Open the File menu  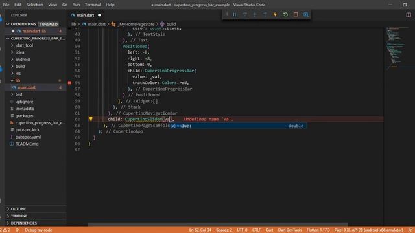pyautogui.click(x=6, y=5)
